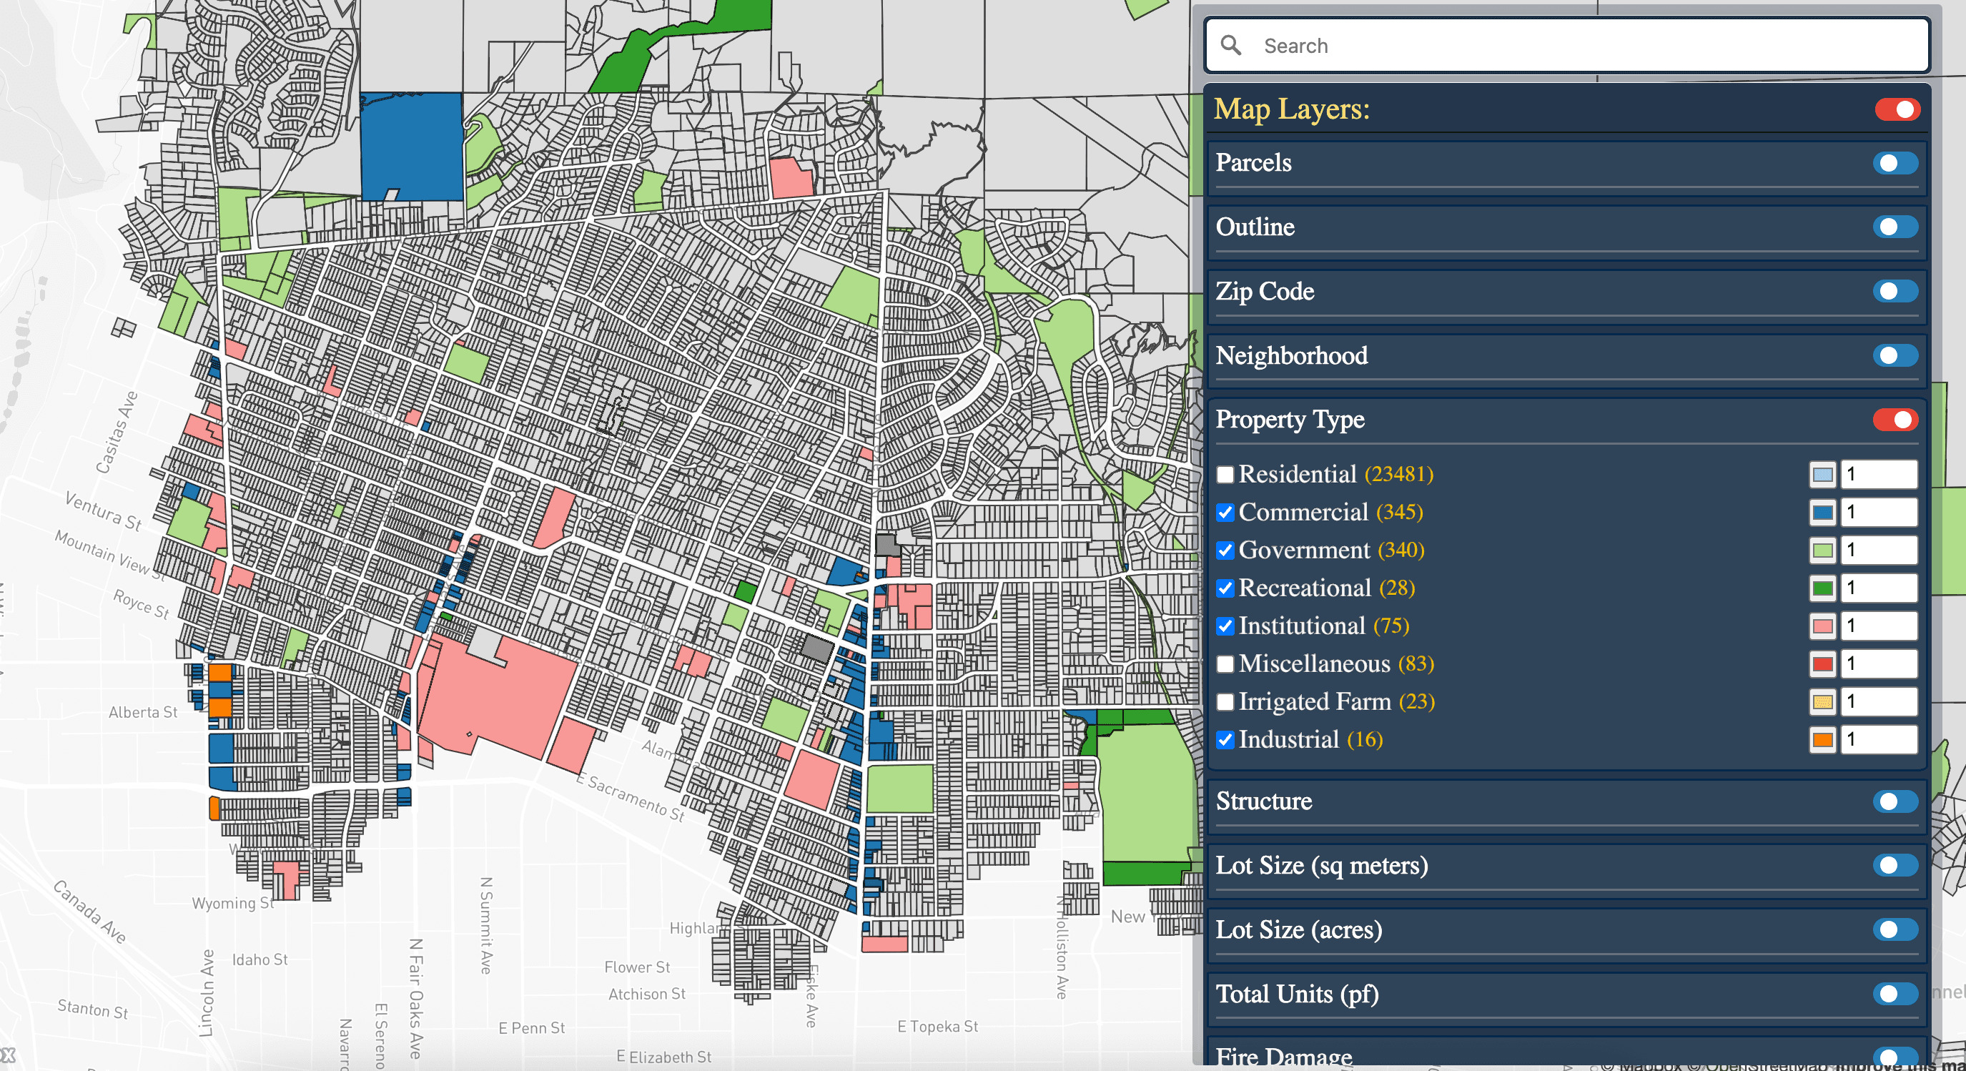Check the Residential property checkbox
This screenshot has width=1966, height=1071.
(1225, 474)
